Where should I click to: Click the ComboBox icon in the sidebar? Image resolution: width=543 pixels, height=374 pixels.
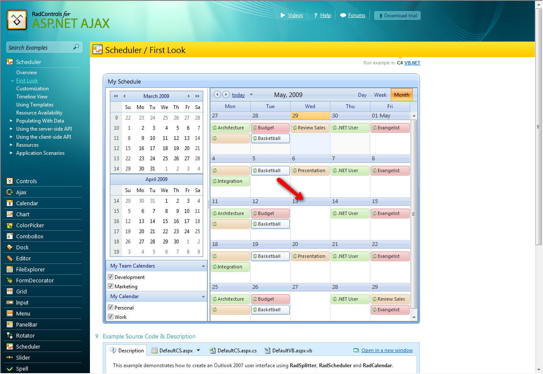tap(10, 236)
